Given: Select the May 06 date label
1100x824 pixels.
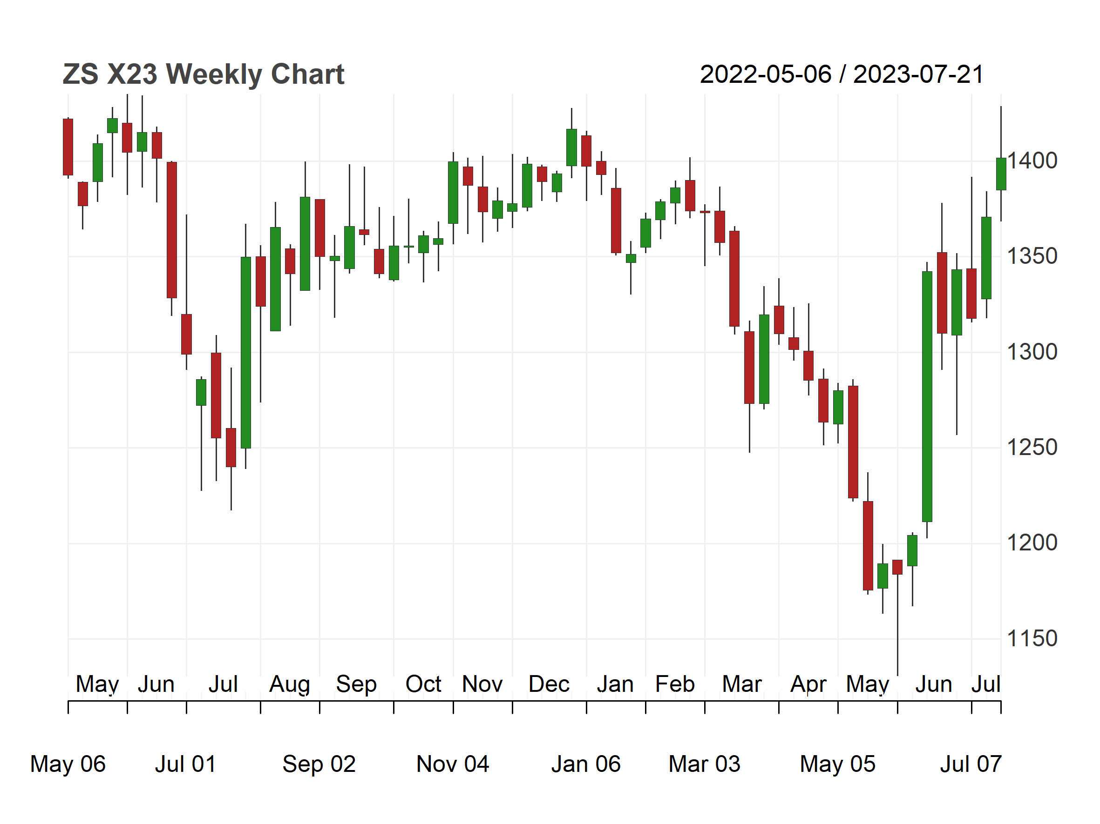Looking at the screenshot, I should click(68, 764).
